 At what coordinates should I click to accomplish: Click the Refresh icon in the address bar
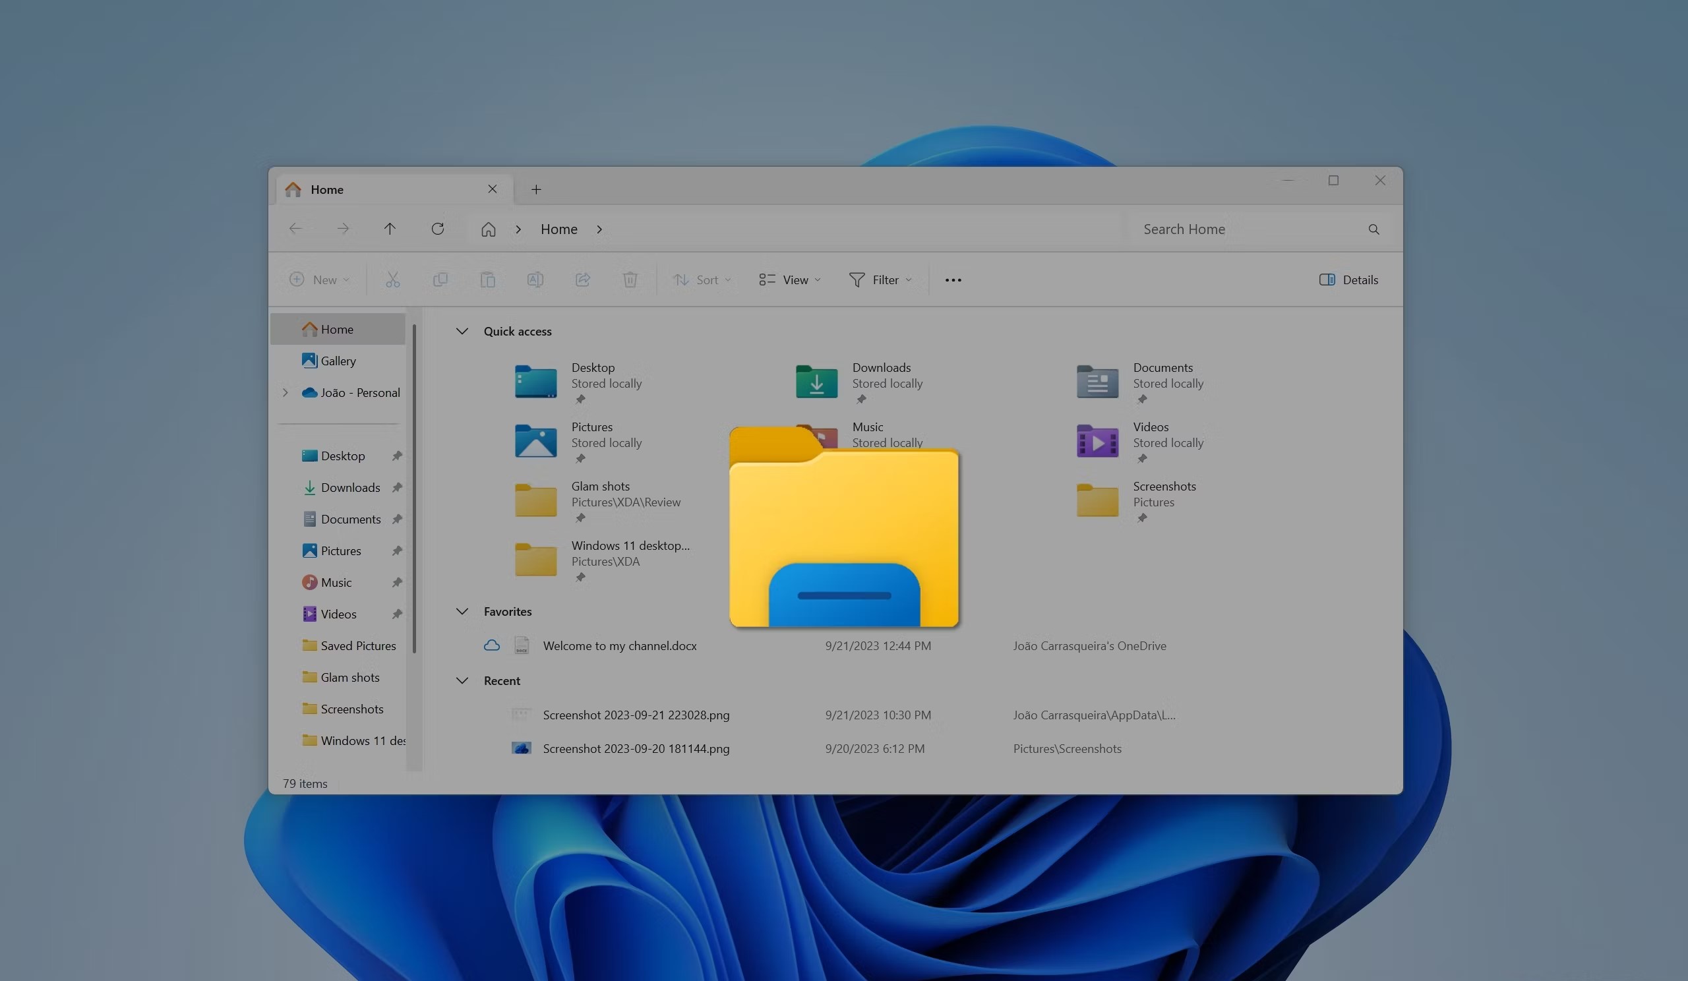(x=437, y=228)
